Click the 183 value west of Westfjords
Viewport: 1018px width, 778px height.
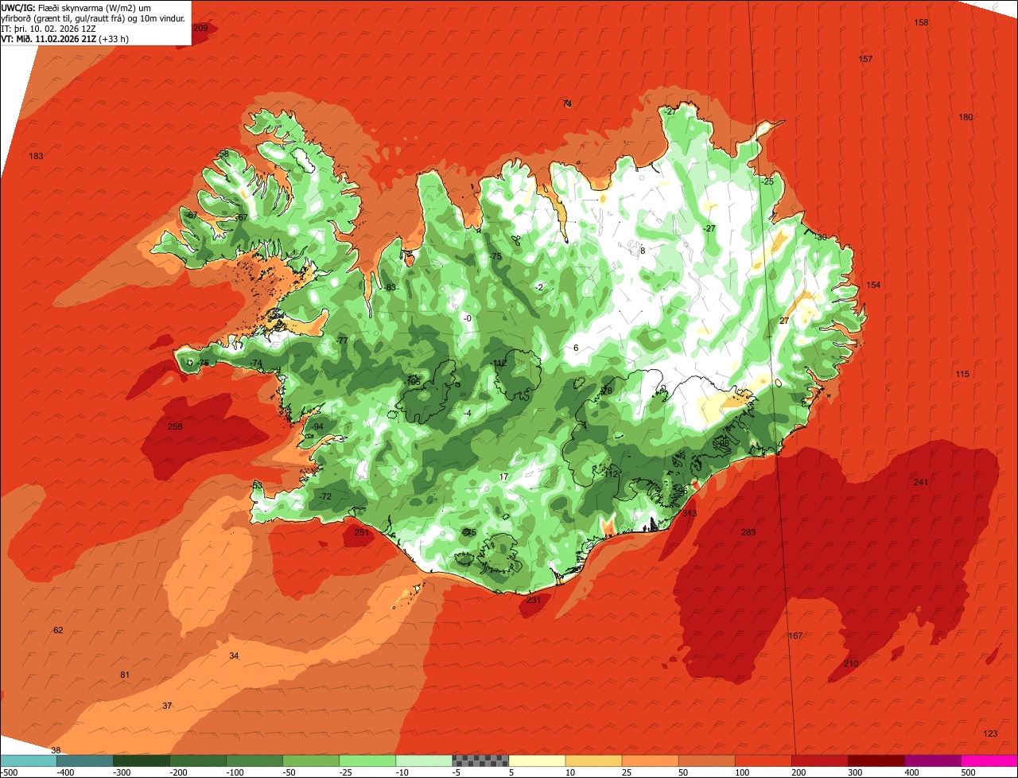point(36,156)
